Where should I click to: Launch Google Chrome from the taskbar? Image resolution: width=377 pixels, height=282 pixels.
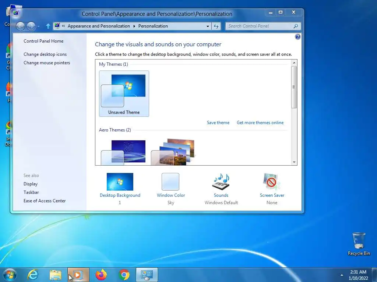[124, 275]
